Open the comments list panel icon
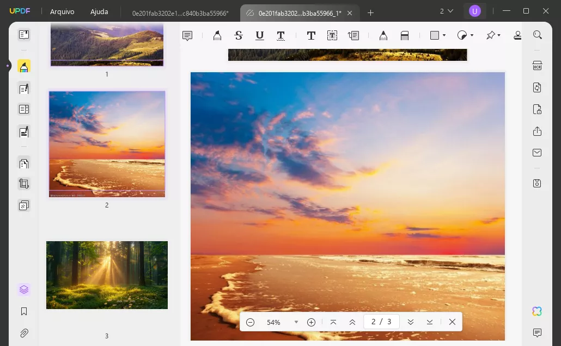The width and height of the screenshot is (561, 346). (x=537, y=333)
